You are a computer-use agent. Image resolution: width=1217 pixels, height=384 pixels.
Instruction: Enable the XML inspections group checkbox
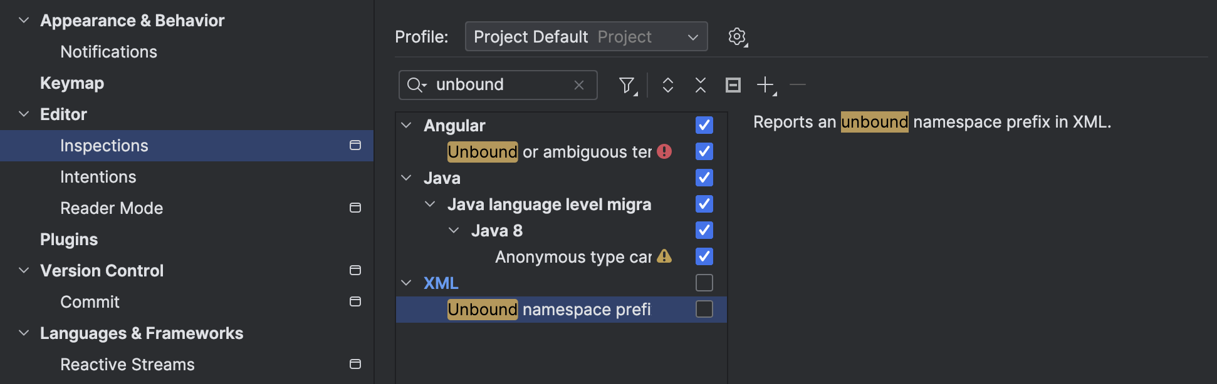(704, 283)
